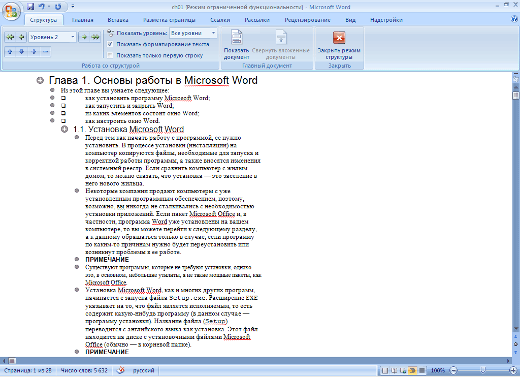
Task: Toggle the 1.1. Установка Microsoft Word plus symbol
Action: point(64,129)
